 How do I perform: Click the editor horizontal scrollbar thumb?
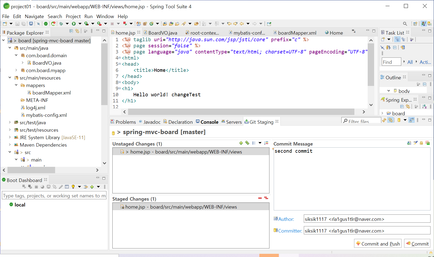[x=241, y=112]
